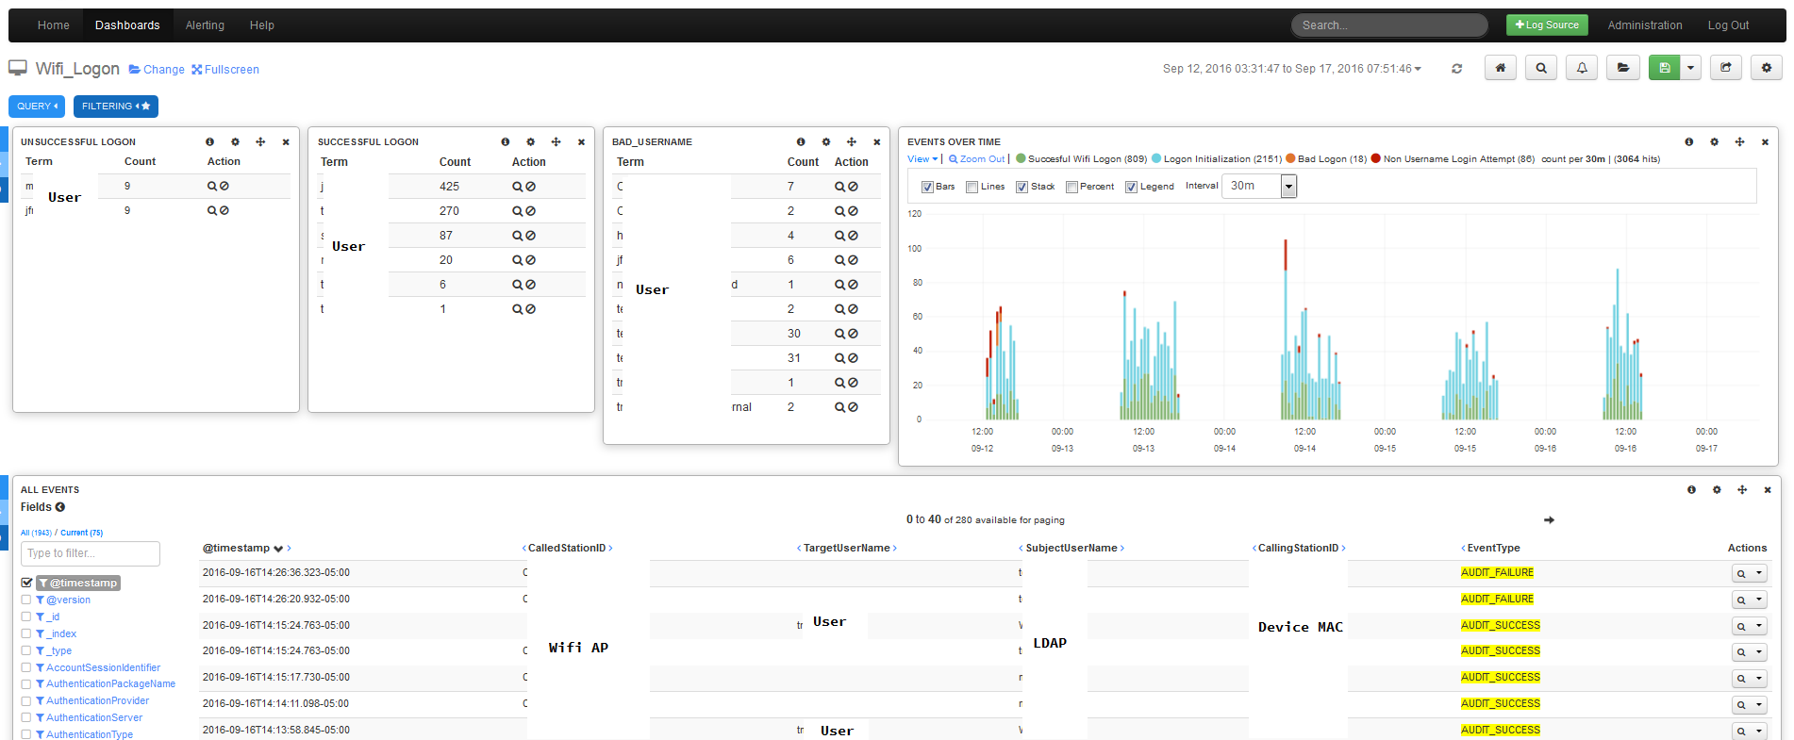Expand the FILTERING section

[x=116, y=107]
